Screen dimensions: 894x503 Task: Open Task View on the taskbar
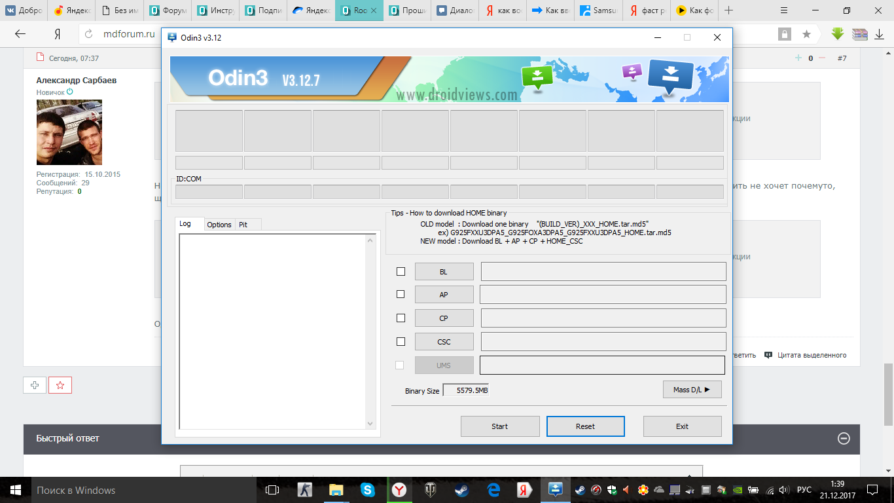[x=272, y=490]
